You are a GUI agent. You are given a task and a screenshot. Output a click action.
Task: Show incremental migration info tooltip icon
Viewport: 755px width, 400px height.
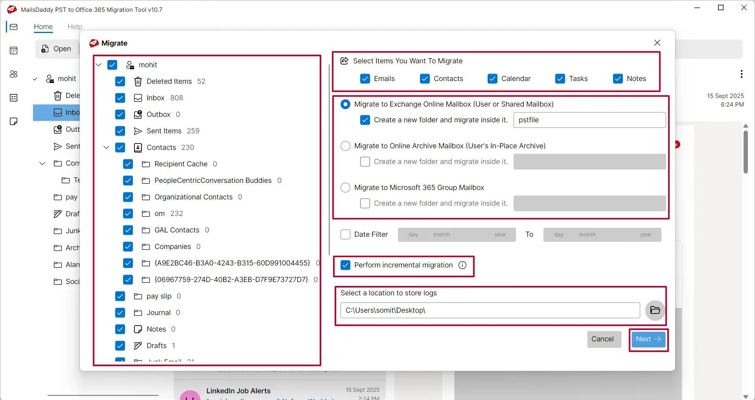(x=463, y=265)
